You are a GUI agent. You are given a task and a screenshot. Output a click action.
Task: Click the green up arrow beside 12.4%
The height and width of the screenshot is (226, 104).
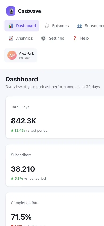[x=12, y=130]
